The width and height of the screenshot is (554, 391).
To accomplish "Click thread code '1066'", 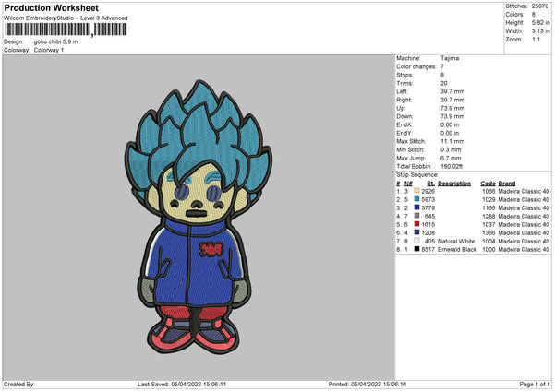I will coord(488,191).
